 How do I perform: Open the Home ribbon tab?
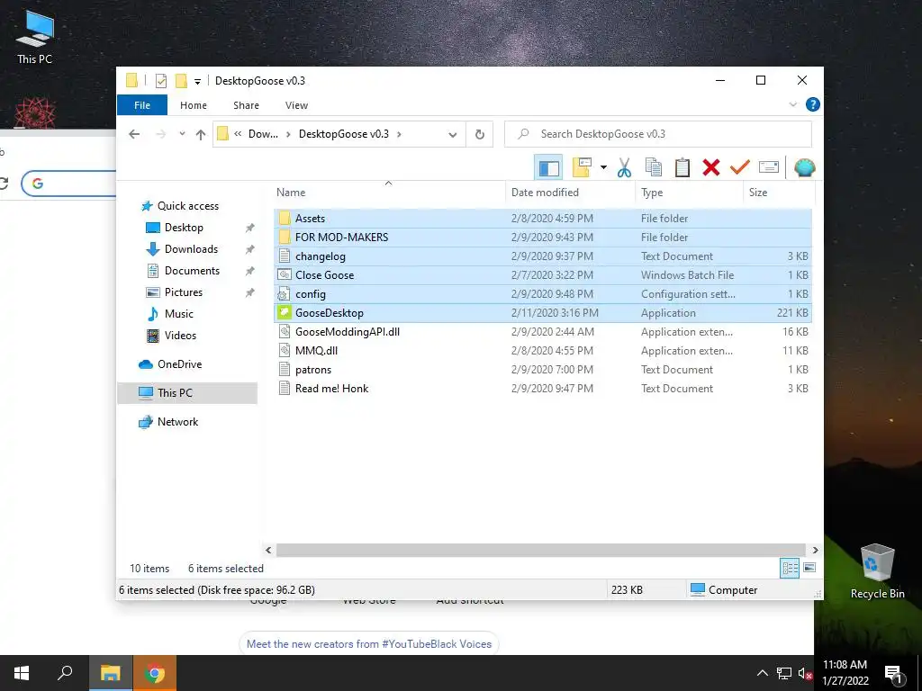(194, 105)
